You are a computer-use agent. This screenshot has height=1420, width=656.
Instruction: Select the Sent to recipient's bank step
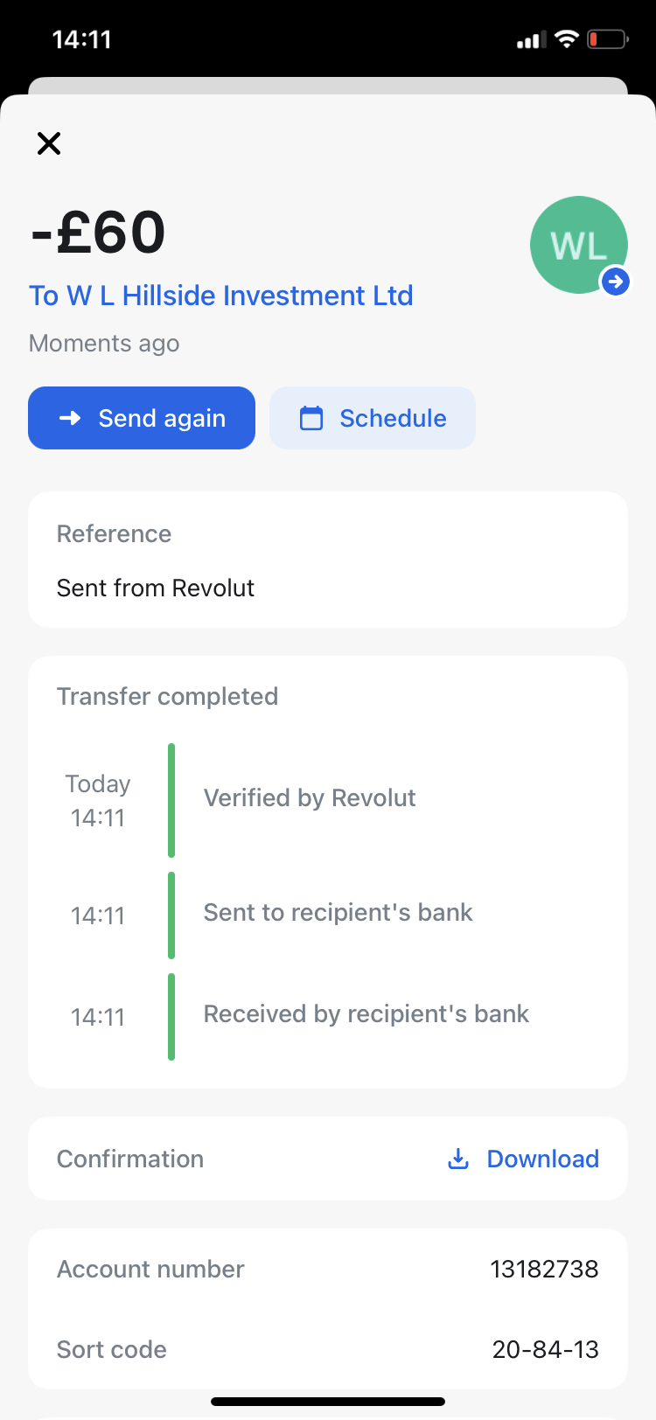click(x=338, y=913)
